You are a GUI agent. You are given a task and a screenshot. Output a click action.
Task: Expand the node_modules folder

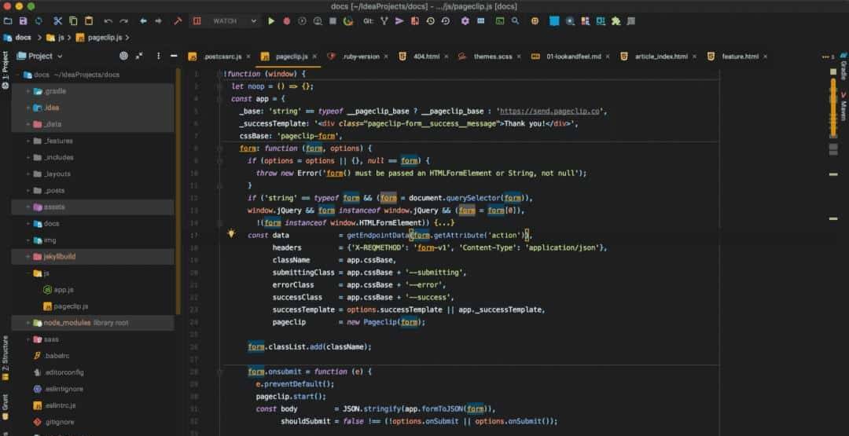click(28, 323)
